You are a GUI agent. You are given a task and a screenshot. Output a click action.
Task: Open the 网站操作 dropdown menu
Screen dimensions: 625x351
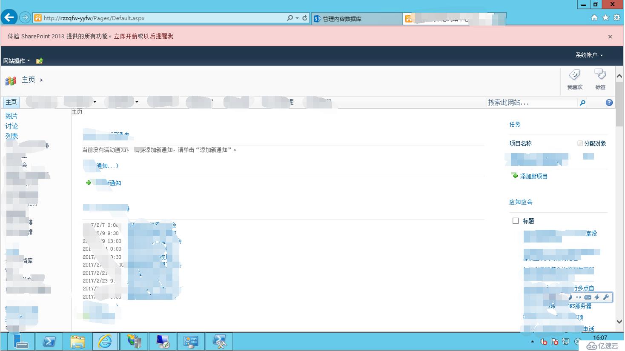click(x=17, y=61)
